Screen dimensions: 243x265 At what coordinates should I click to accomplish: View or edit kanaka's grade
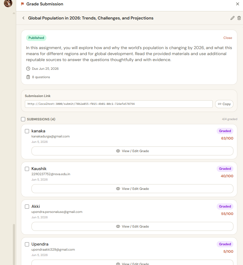point(132,151)
